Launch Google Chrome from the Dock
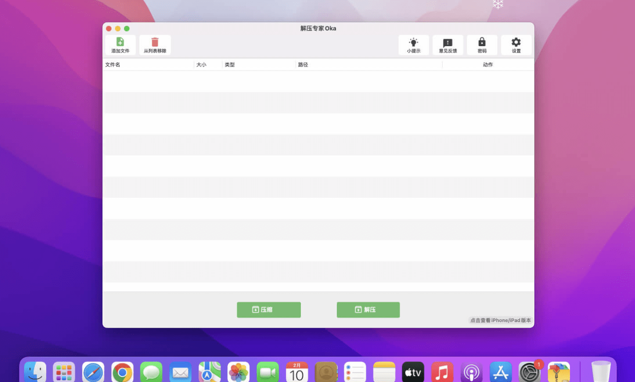The height and width of the screenshot is (382, 635). [x=122, y=372]
